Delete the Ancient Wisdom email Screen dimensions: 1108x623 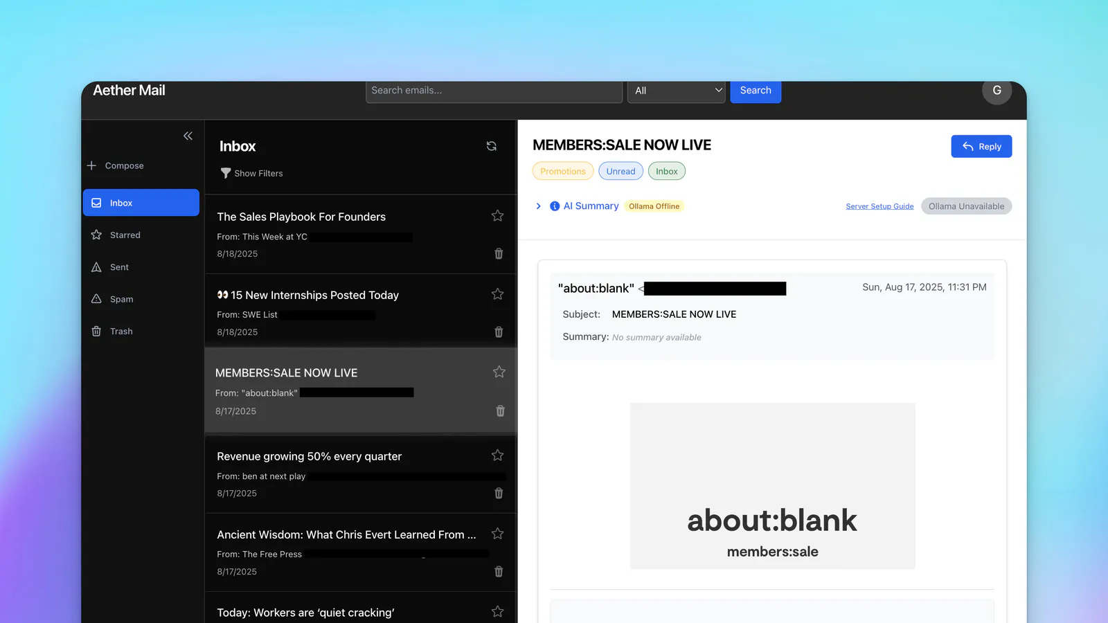click(499, 571)
